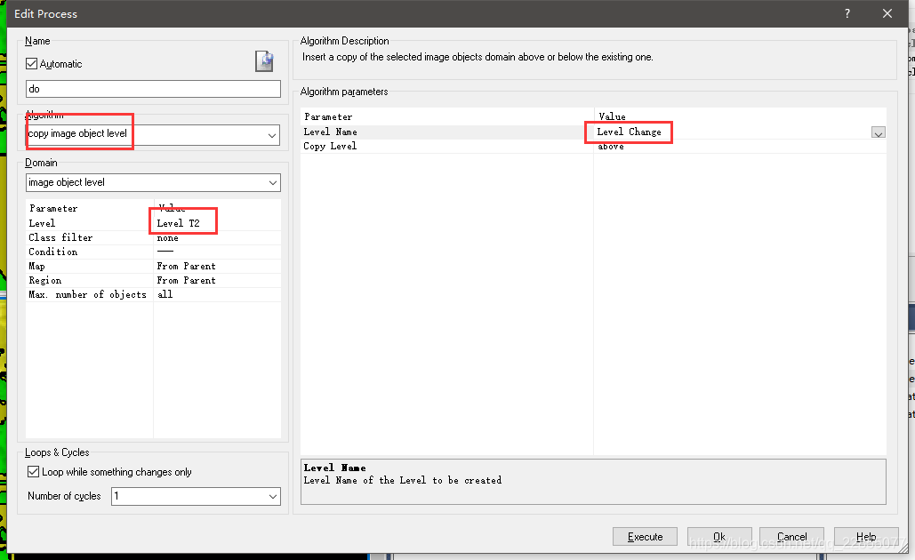
Task: Click the question mark help icon in title bar
Action: click(847, 13)
